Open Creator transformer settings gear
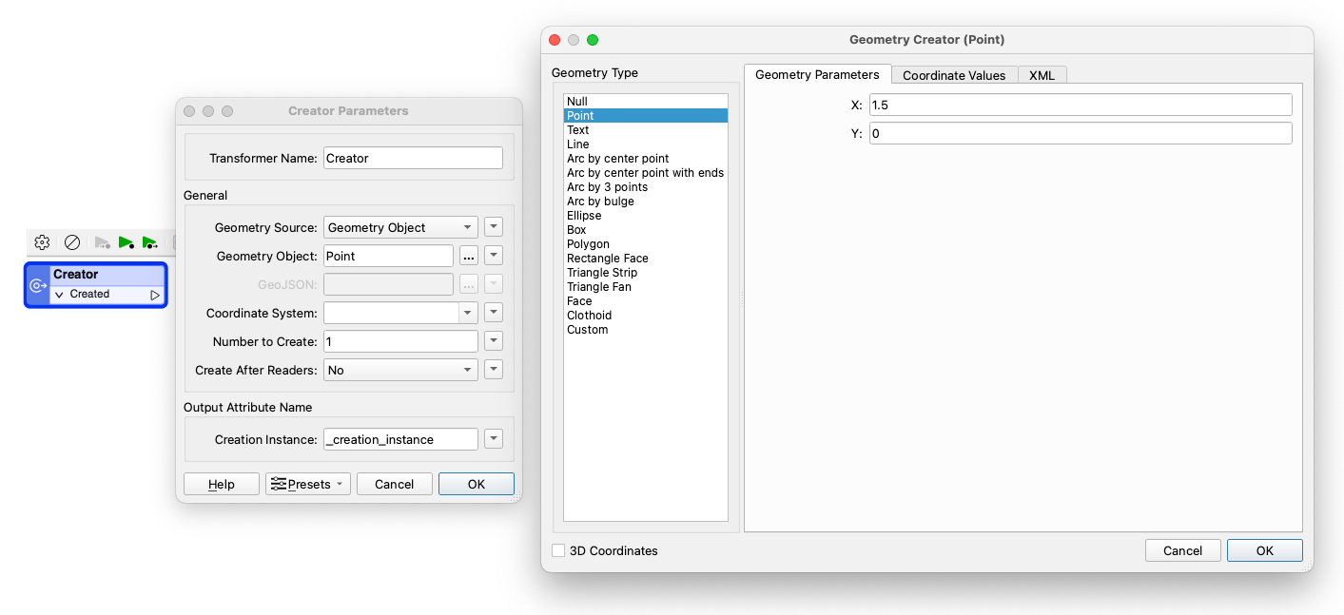This screenshot has width=1344, height=615. (42, 242)
